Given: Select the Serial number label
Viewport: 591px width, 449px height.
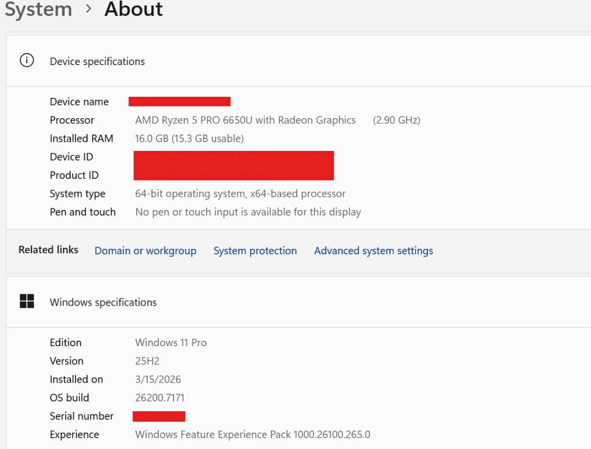Looking at the screenshot, I should pos(82,416).
